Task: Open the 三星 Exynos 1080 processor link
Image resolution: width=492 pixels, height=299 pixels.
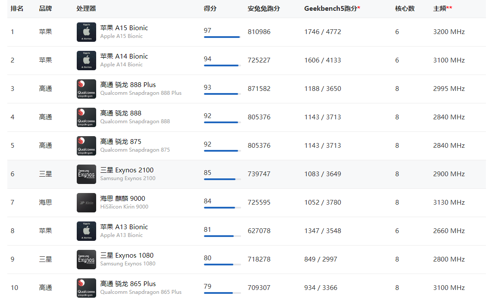Action: (x=127, y=255)
